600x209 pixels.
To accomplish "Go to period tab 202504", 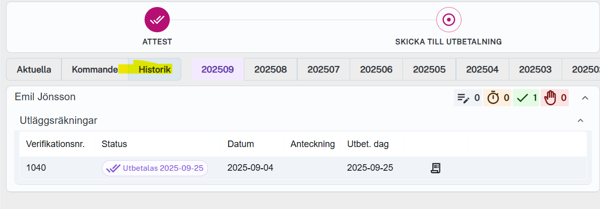I will coord(482,69).
